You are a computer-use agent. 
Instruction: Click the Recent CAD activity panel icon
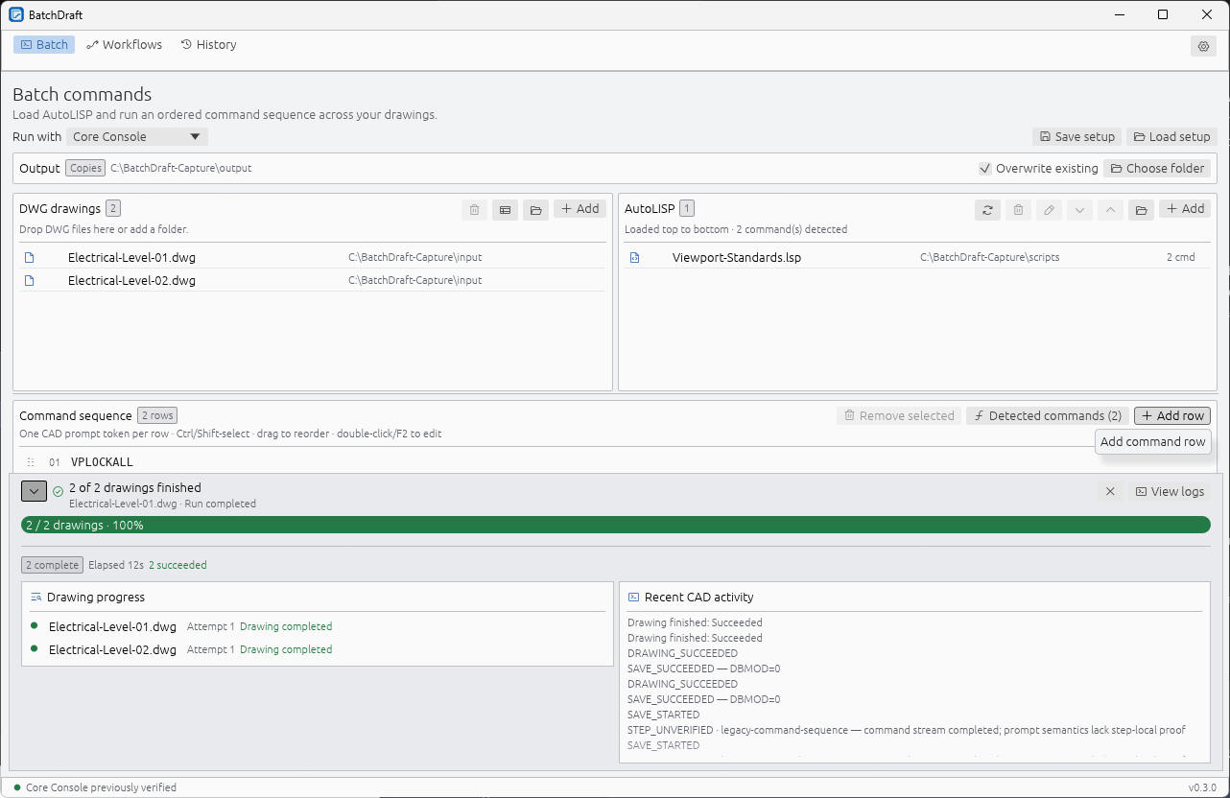click(x=633, y=598)
